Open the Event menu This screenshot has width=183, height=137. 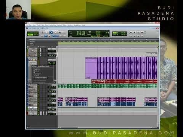click(x=47, y=25)
